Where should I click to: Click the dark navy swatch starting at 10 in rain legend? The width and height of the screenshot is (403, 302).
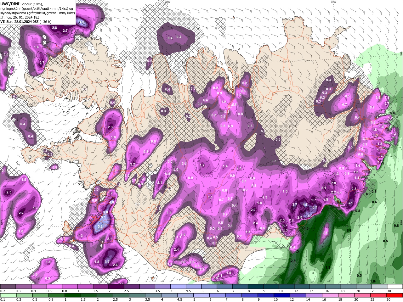click(x=281, y=295)
